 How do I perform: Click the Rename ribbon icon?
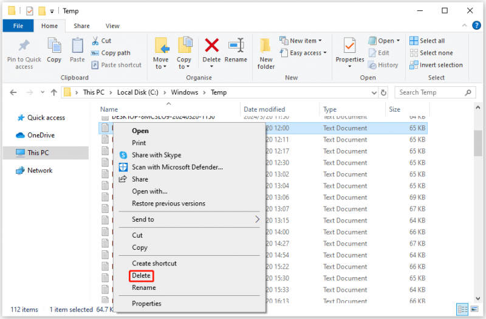coord(236,46)
